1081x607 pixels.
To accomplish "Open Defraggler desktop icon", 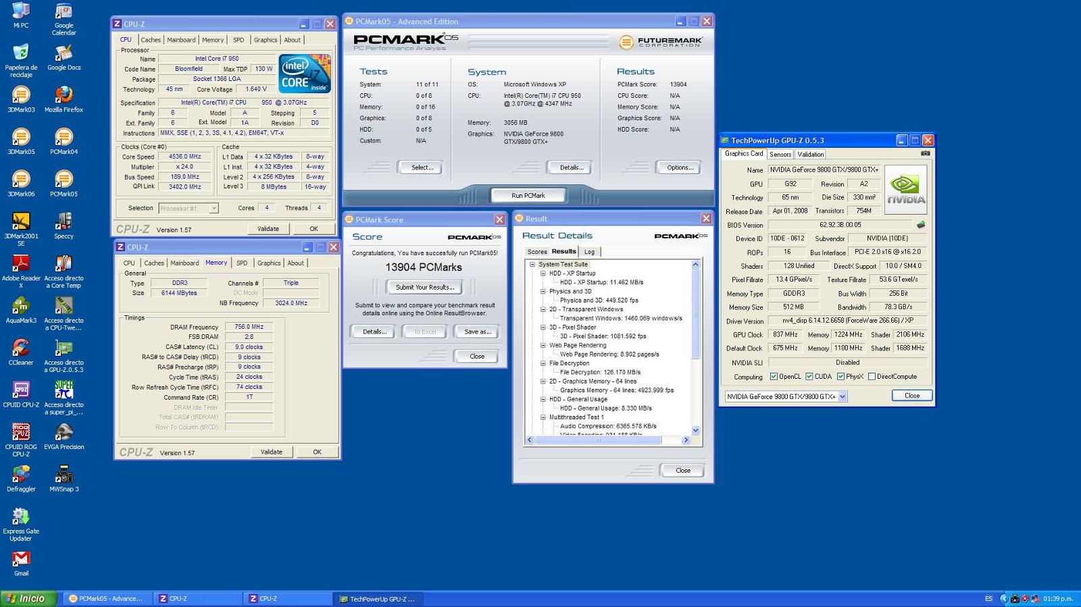I will [x=21, y=479].
